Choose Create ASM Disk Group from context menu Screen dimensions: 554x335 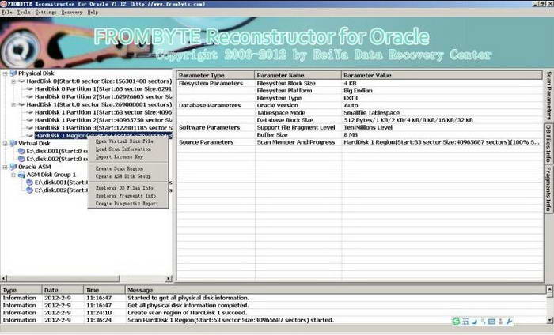(123, 176)
